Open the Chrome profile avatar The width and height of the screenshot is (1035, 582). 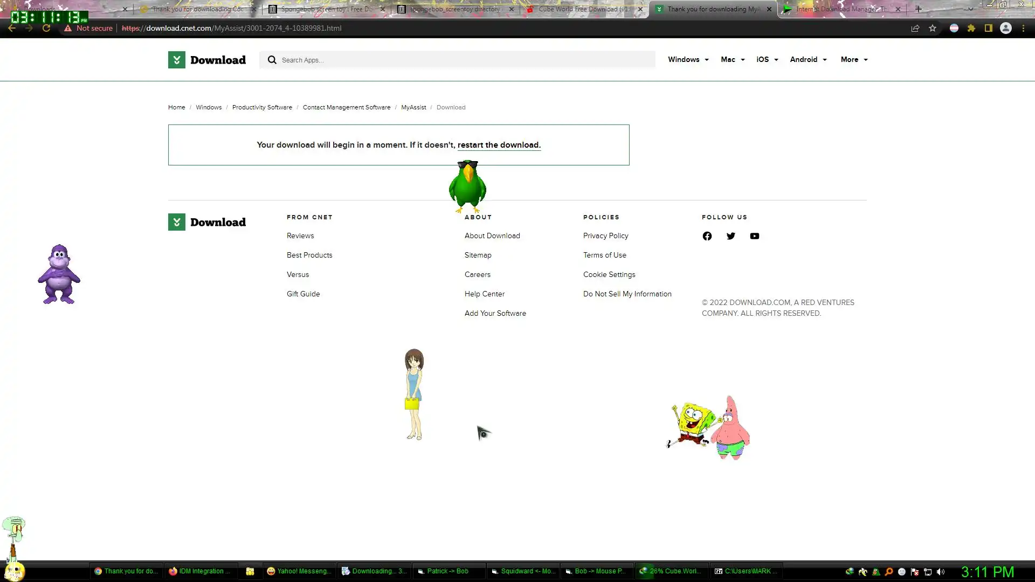pos(1005,29)
